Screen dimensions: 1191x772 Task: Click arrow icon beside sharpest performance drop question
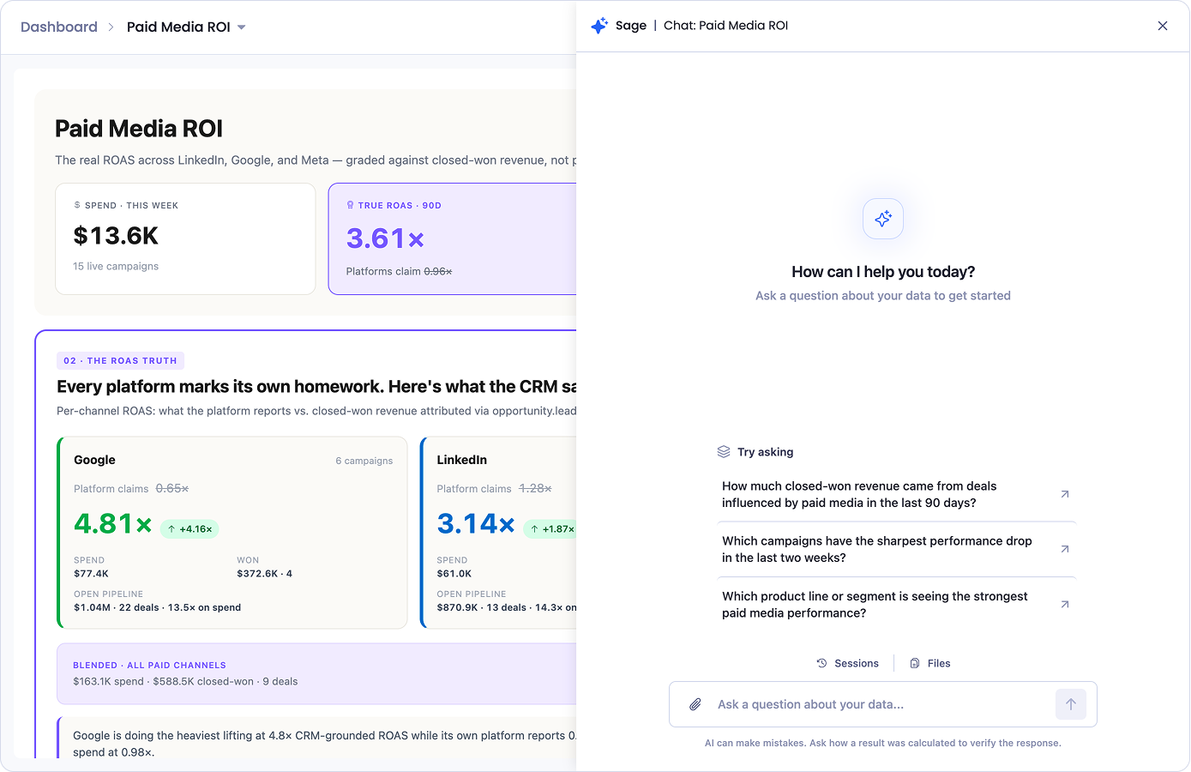[1065, 549]
